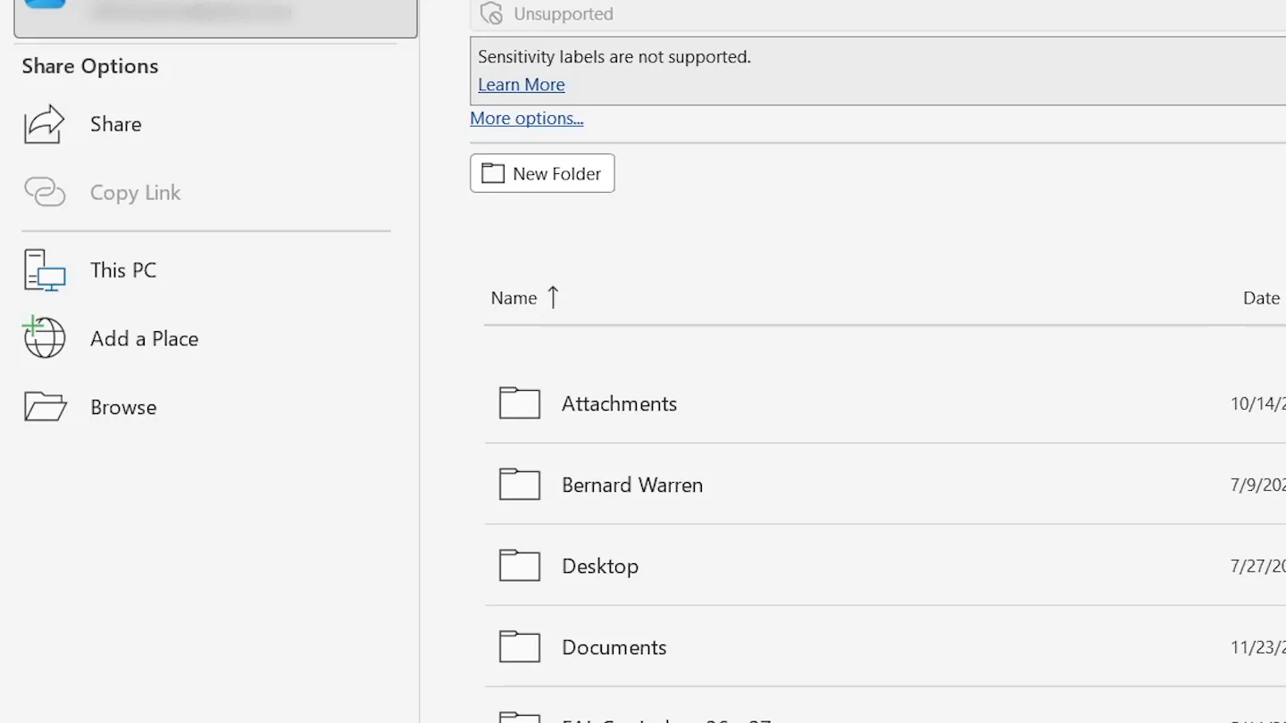Open the Attachments folder name
The image size is (1286, 723).
(x=619, y=403)
